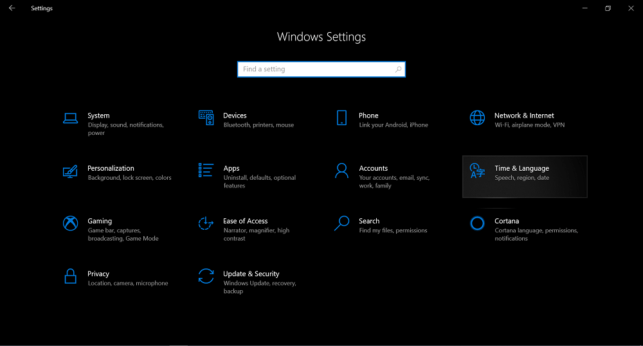The height and width of the screenshot is (346, 643).
Task: Click the Ease of Access icon
Action: tap(206, 223)
